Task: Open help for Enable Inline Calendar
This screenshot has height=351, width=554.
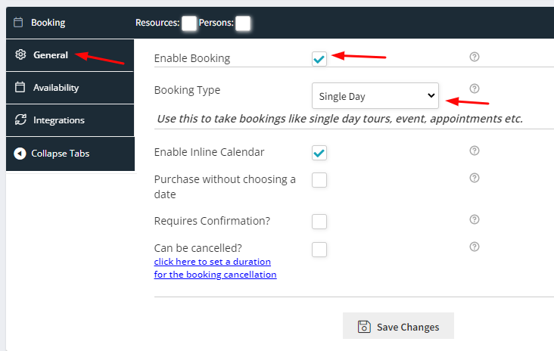Action: coord(474,151)
